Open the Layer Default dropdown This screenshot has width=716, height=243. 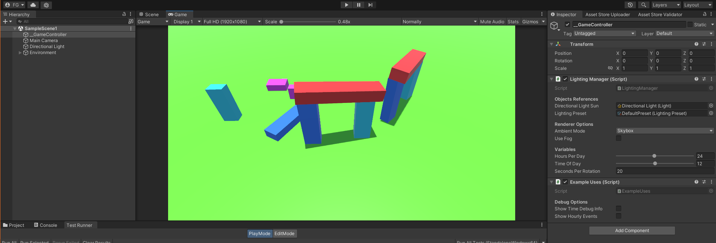[x=684, y=33]
